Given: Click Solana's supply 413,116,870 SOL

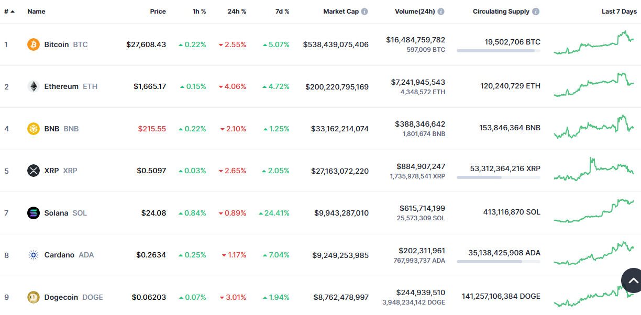Looking at the screenshot, I should [512, 212].
